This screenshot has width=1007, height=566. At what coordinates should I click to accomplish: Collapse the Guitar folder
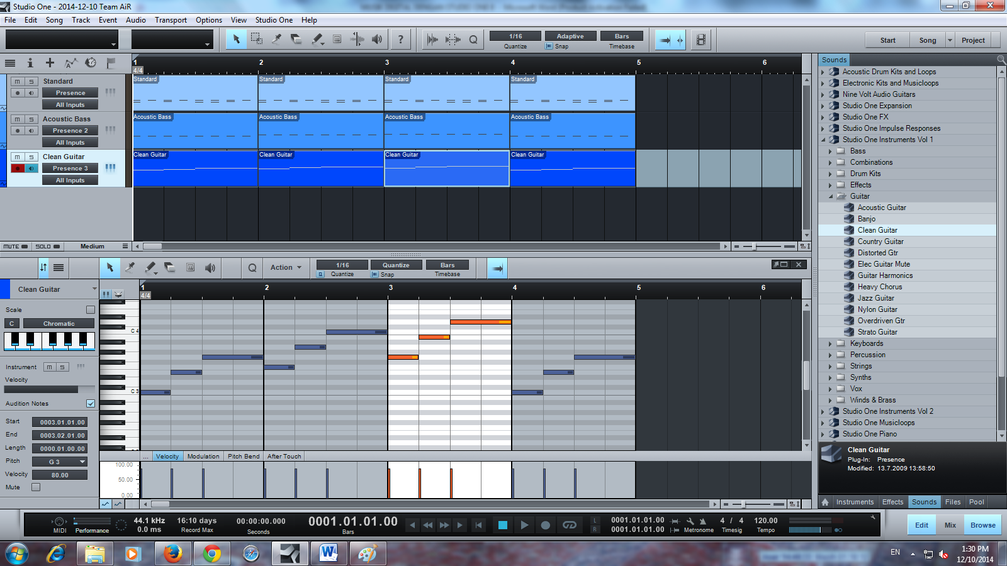pyautogui.click(x=830, y=196)
